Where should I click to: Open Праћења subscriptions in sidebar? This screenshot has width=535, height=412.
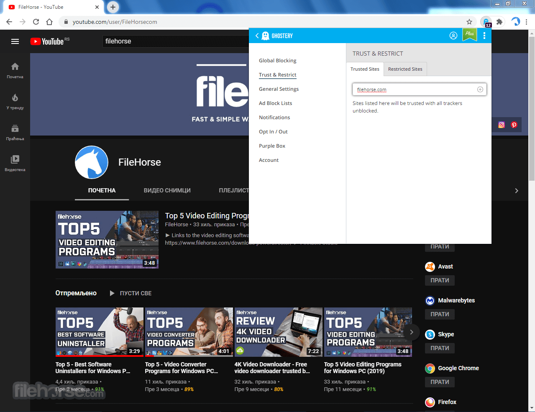(x=15, y=133)
